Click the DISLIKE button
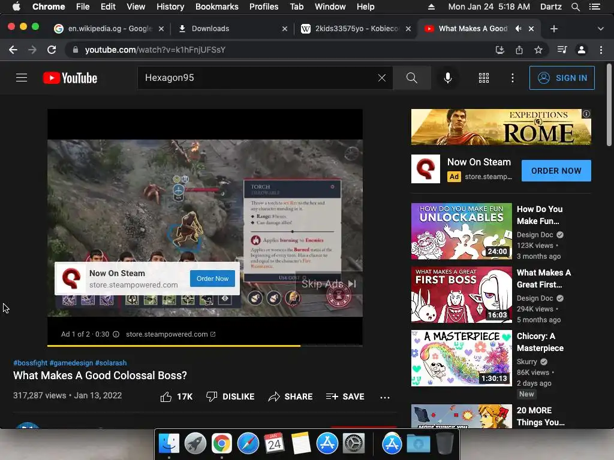This screenshot has height=460, width=614. tap(230, 397)
